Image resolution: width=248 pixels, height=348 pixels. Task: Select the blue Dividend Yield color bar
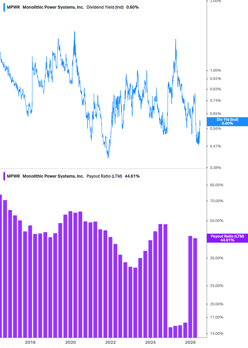point(4,7)
